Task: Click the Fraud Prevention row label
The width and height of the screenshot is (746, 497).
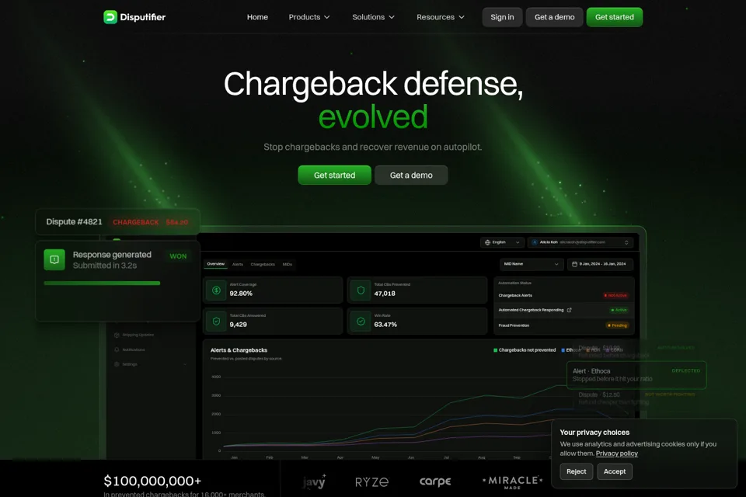Action: point(514,325)
